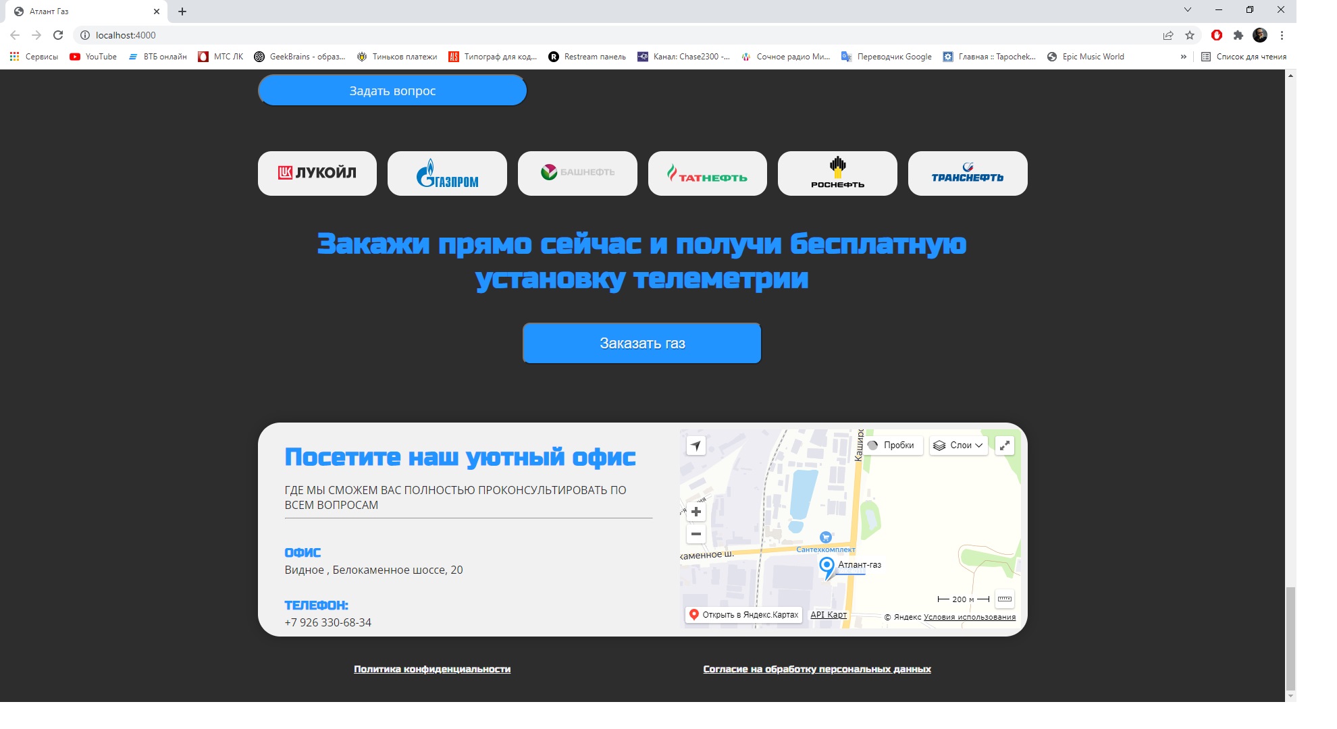The height and width of the screenshot is (729, 1337).
Task: Click Задать вопрос button
Action: coord(392,90)
